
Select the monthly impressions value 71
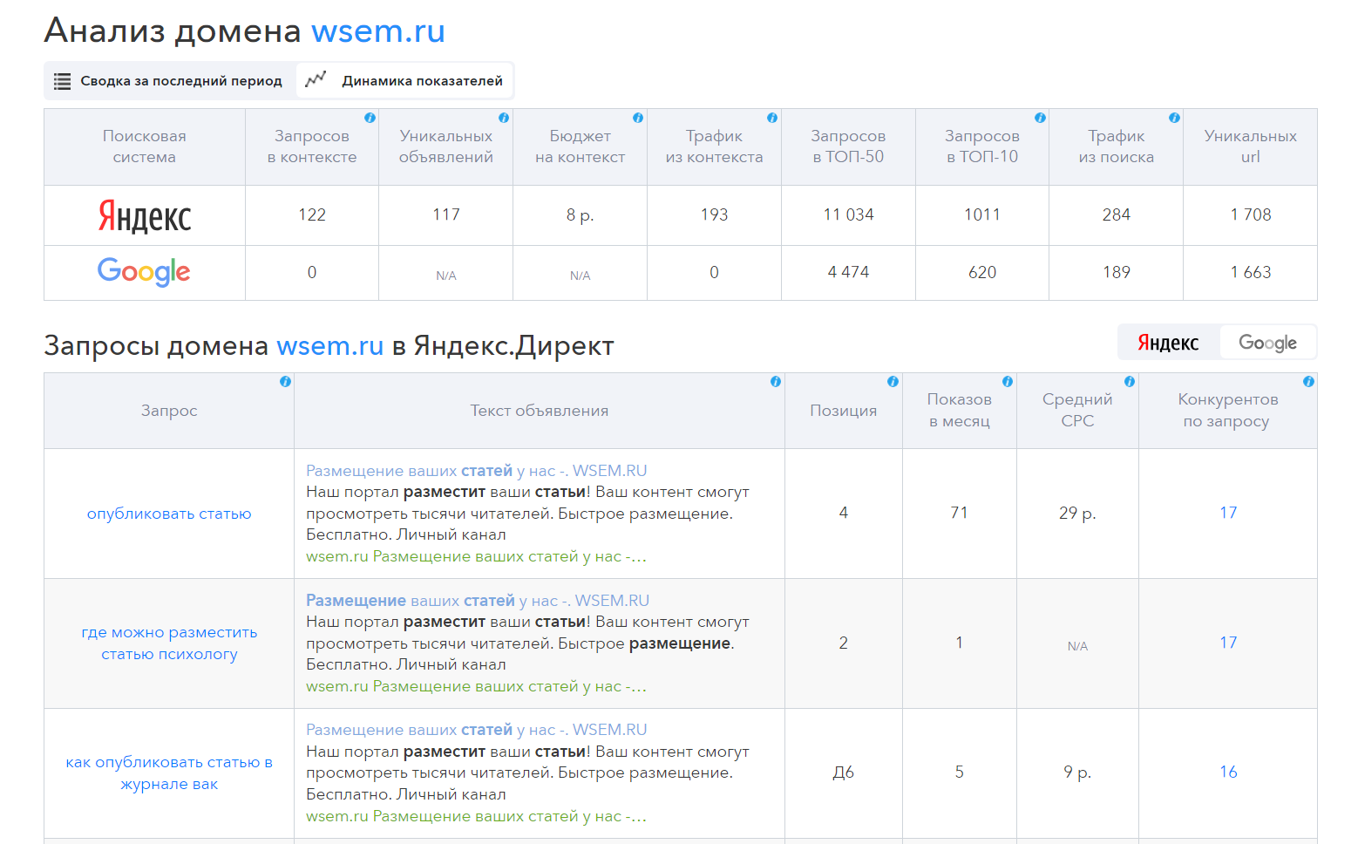click(x=959, y=513)
